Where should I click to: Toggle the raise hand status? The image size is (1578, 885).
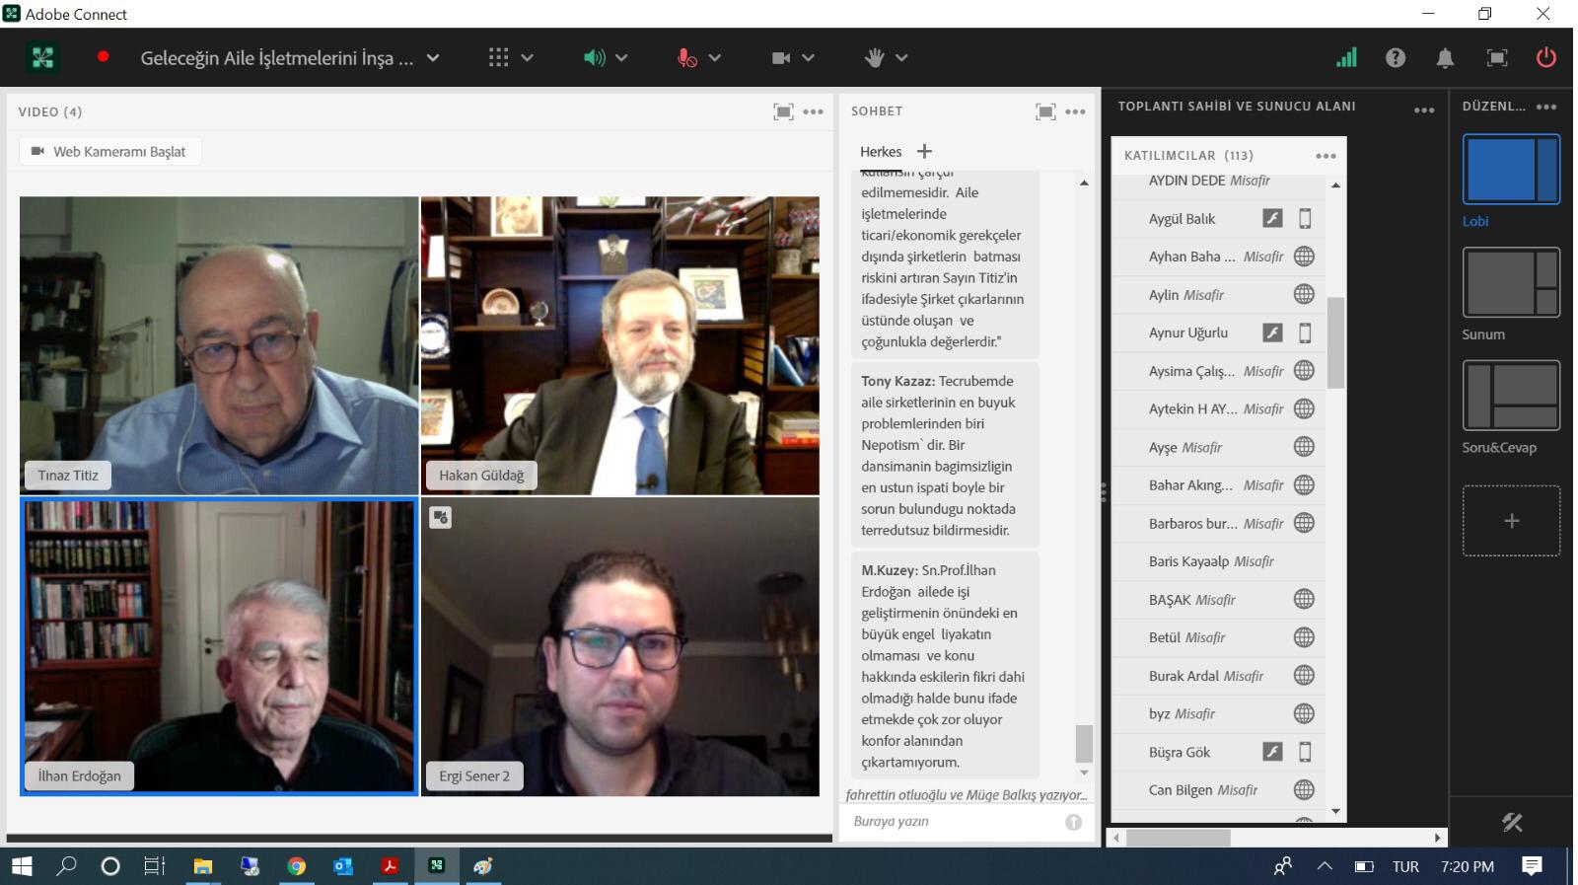874,58
